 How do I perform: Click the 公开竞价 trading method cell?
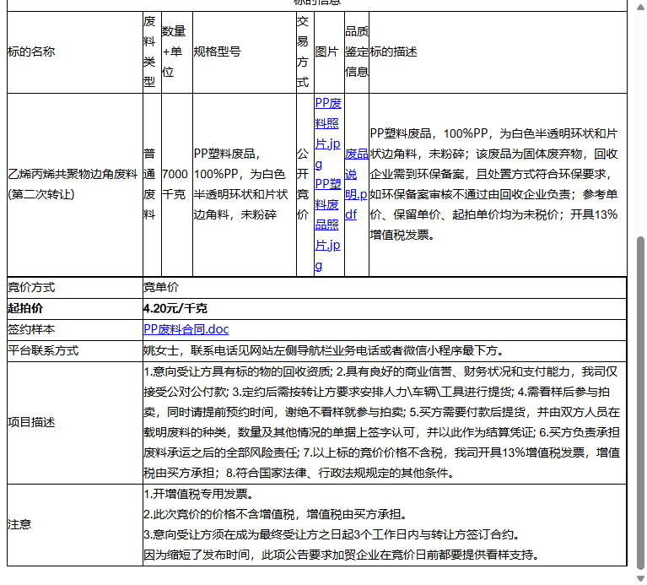pos(305,185)
